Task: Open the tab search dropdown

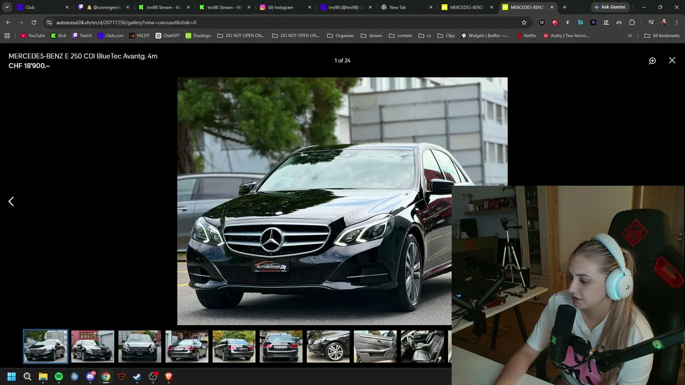Action: [x=7, y=7]
